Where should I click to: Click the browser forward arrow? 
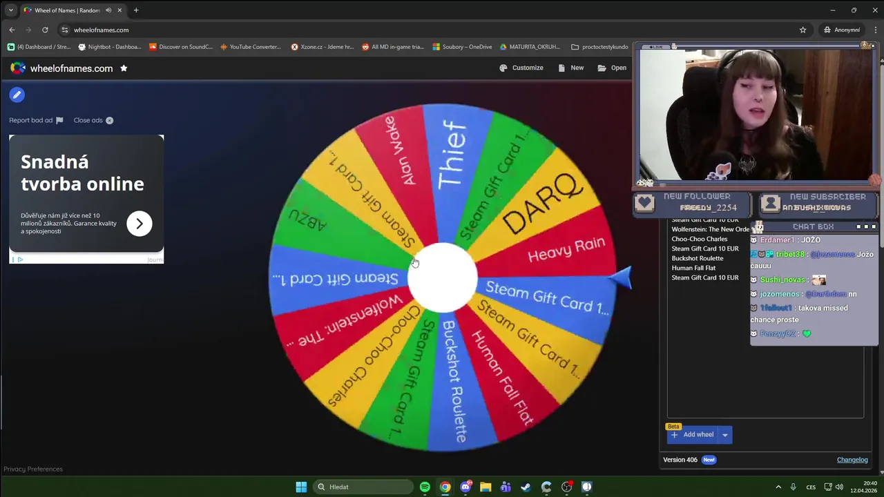(28, 30)
